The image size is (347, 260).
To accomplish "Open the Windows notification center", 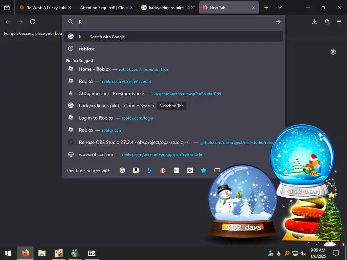I will click(336, 253).
